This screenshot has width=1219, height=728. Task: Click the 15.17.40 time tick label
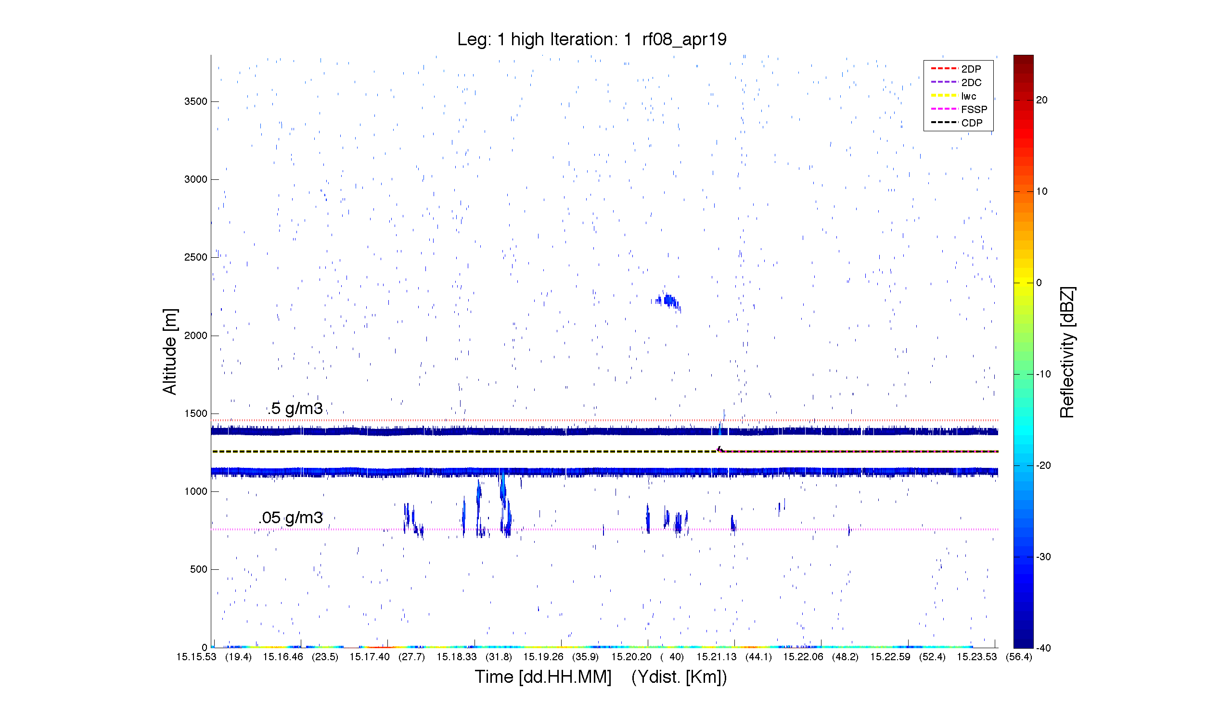369,657
